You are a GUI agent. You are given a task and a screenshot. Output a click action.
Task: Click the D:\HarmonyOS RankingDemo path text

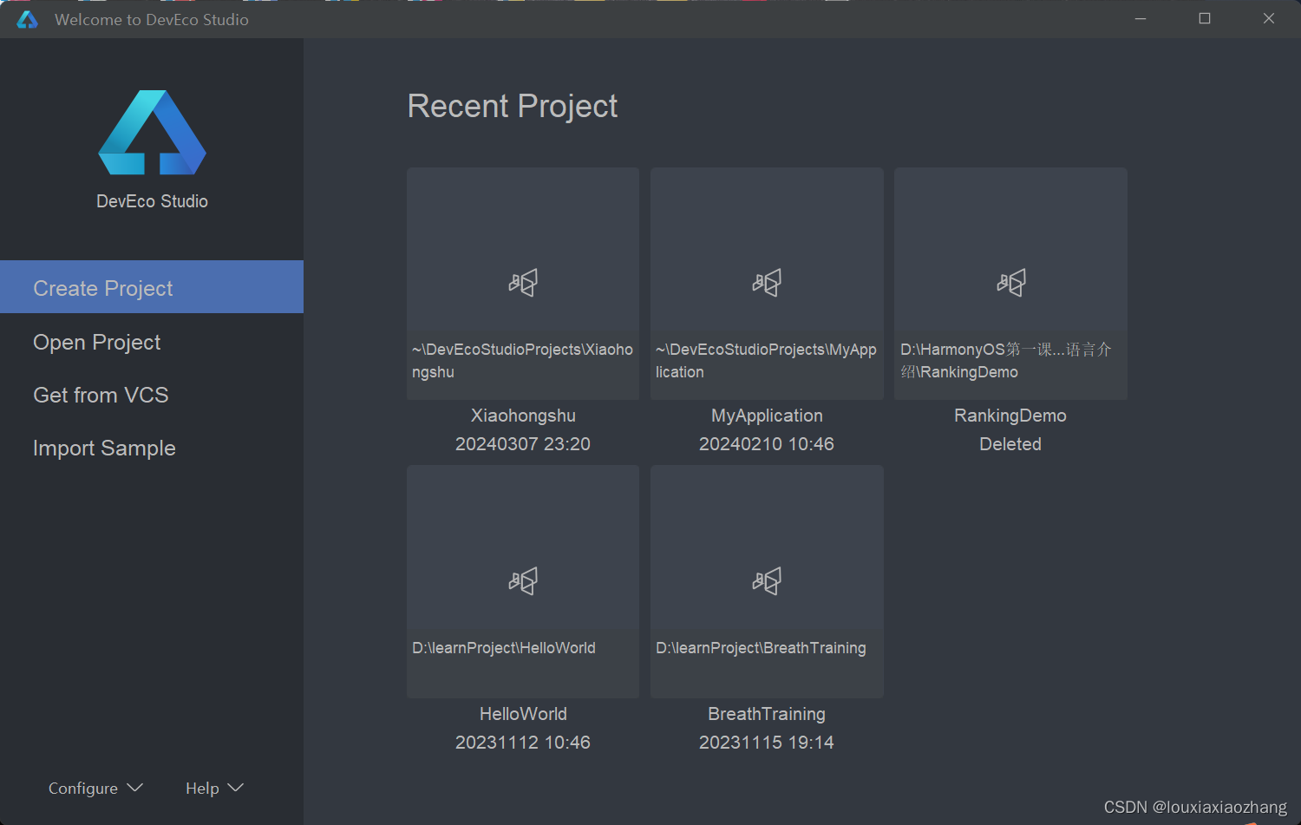pos(1005,360)
